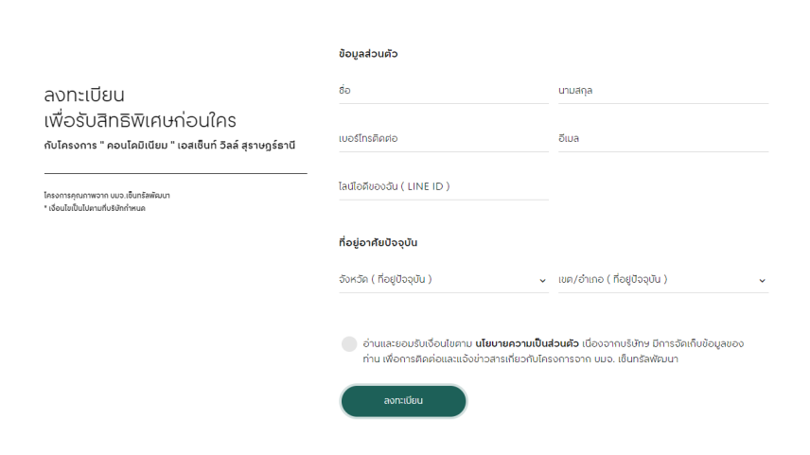Click the chevron arrow on the province selector
Viewport: 810px width, 455px height.
pyautogui.click(x=543, y=281)
